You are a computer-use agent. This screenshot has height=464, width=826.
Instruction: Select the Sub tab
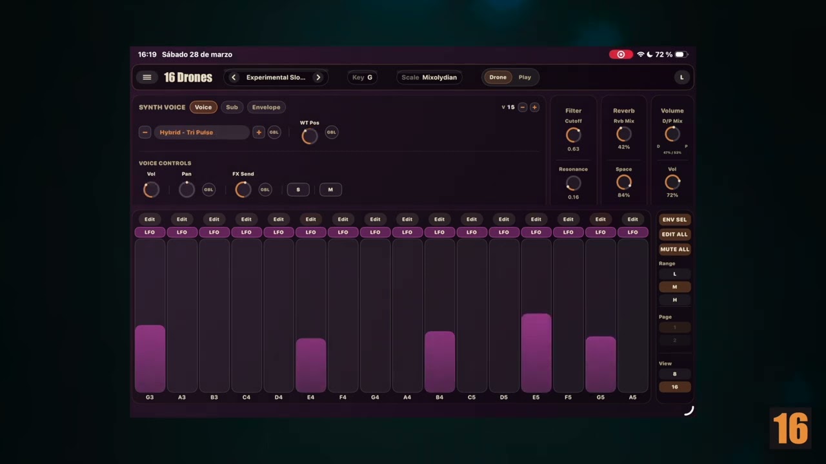coord(232,107)
